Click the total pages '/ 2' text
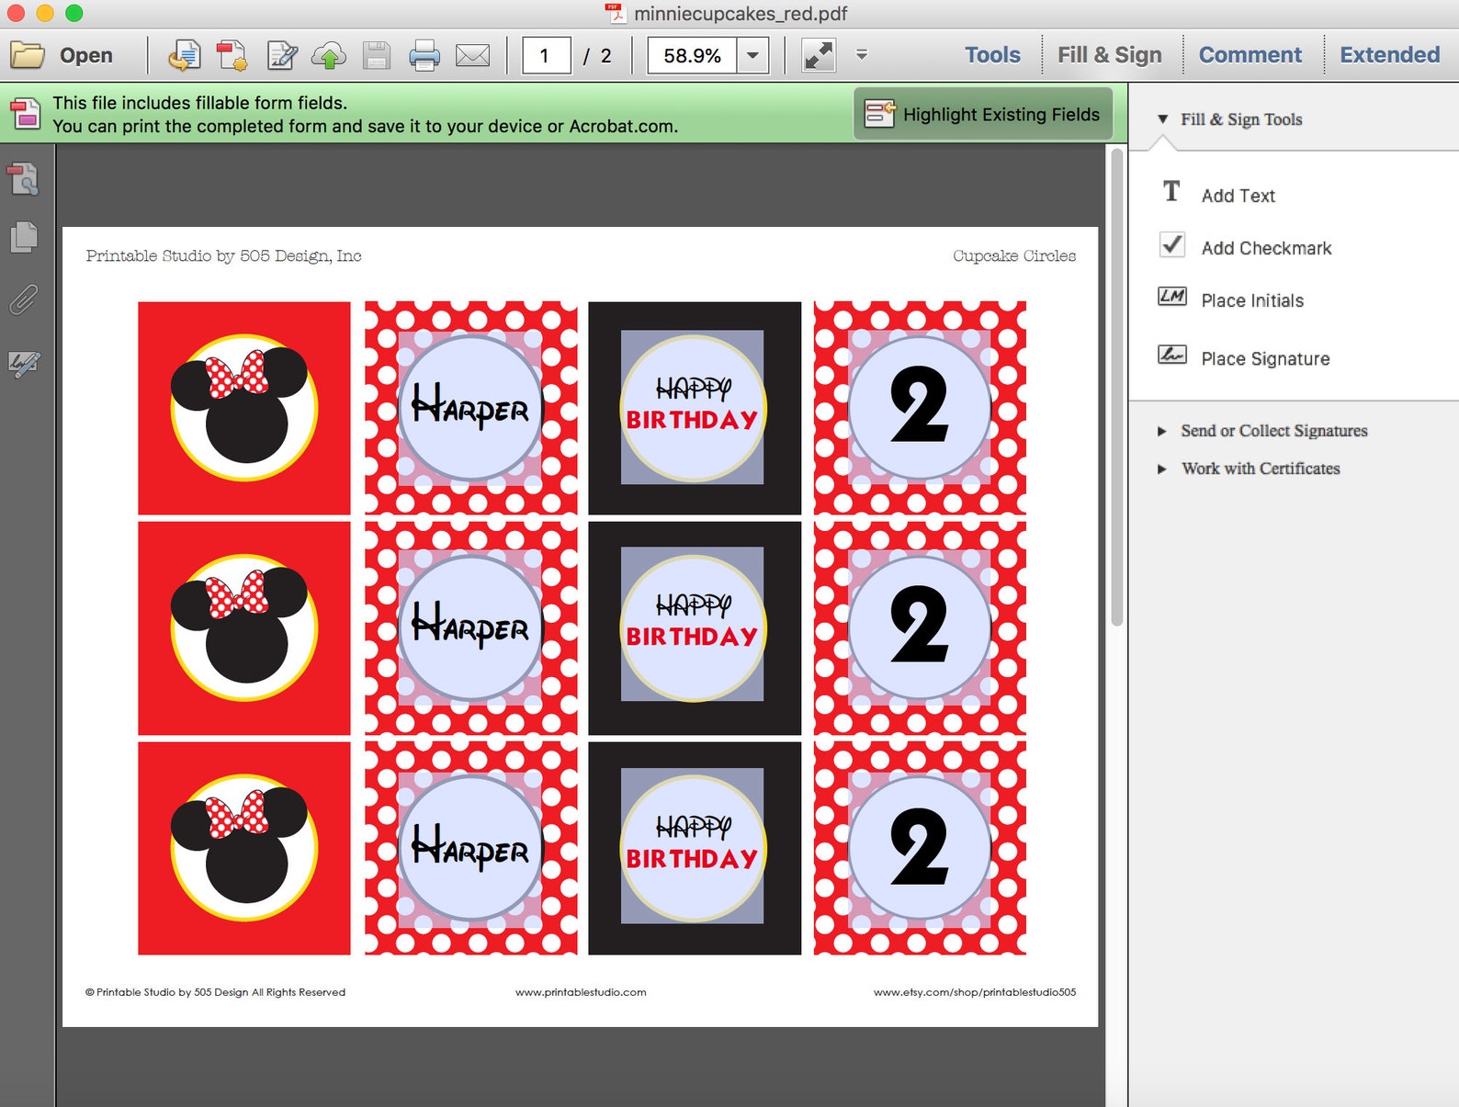Screen dimensions: 1459x1107 click(597, 56)
